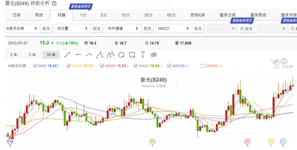This screenshot has width=297, height=150.
Task: Click the volume value 17,508
Action: [185, 43]
